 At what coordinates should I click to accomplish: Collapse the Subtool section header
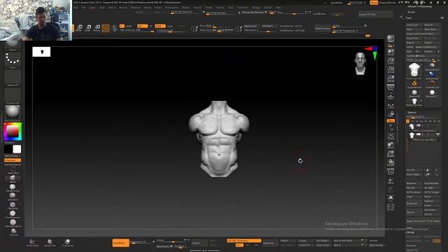point(412,112)
